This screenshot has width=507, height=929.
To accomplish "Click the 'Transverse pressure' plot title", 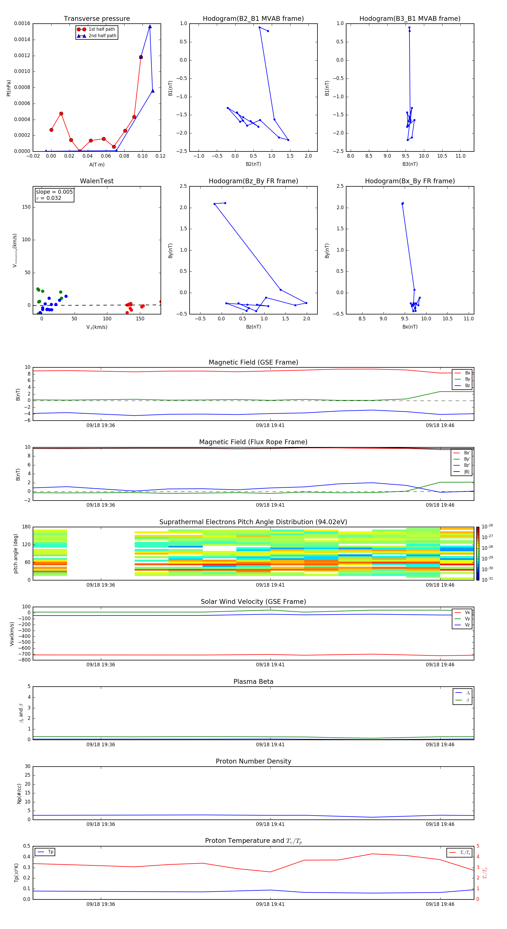I will coord(97,19).
